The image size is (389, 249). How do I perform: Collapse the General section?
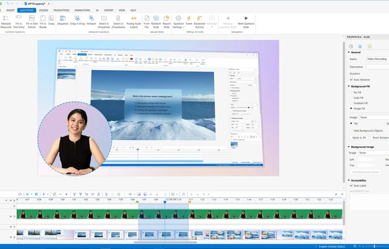[349, 53]
